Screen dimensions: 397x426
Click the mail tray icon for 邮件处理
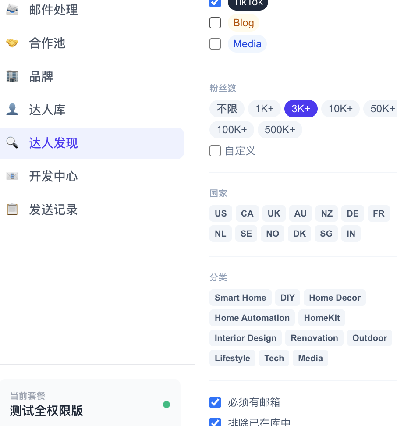click(12, 10)
